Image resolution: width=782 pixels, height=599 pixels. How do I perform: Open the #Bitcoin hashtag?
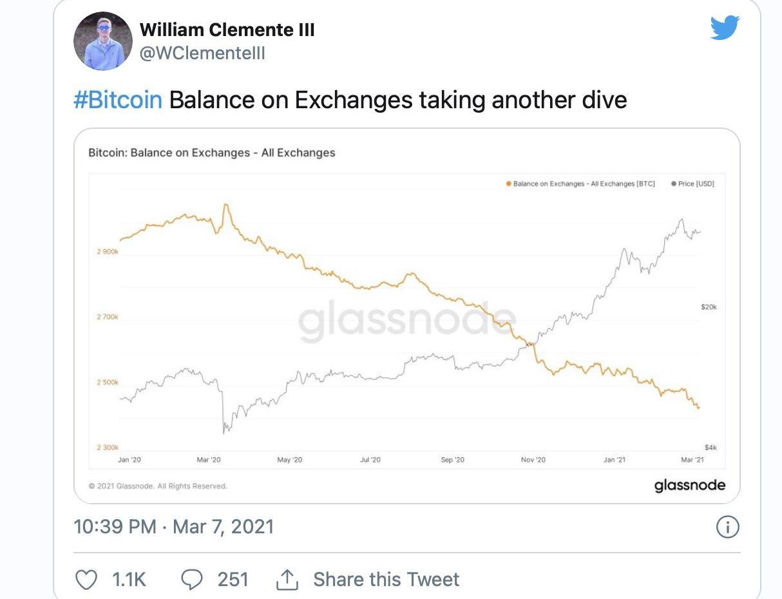(x=118, y=100)
